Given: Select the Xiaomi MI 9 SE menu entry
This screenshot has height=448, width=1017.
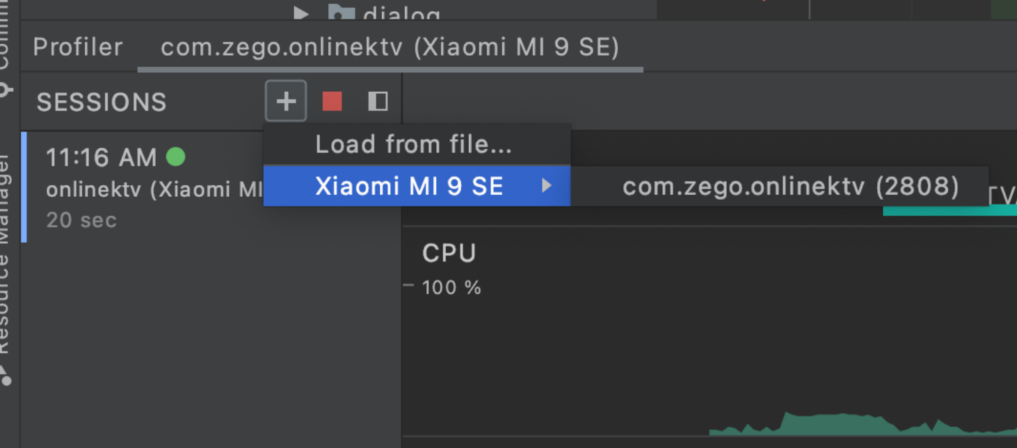Looking at the screenshot, I should [x=417, y=186].
